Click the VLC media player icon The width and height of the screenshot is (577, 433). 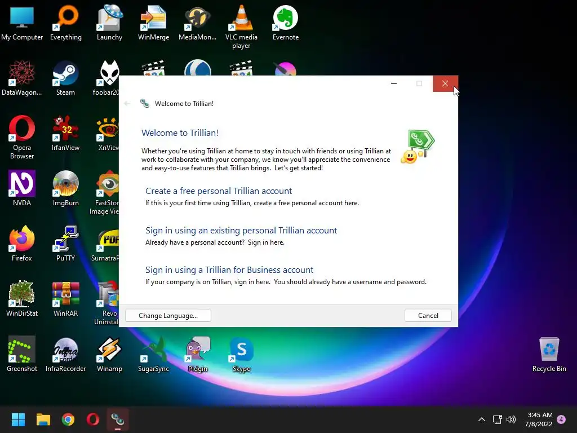tap(241, 27)
